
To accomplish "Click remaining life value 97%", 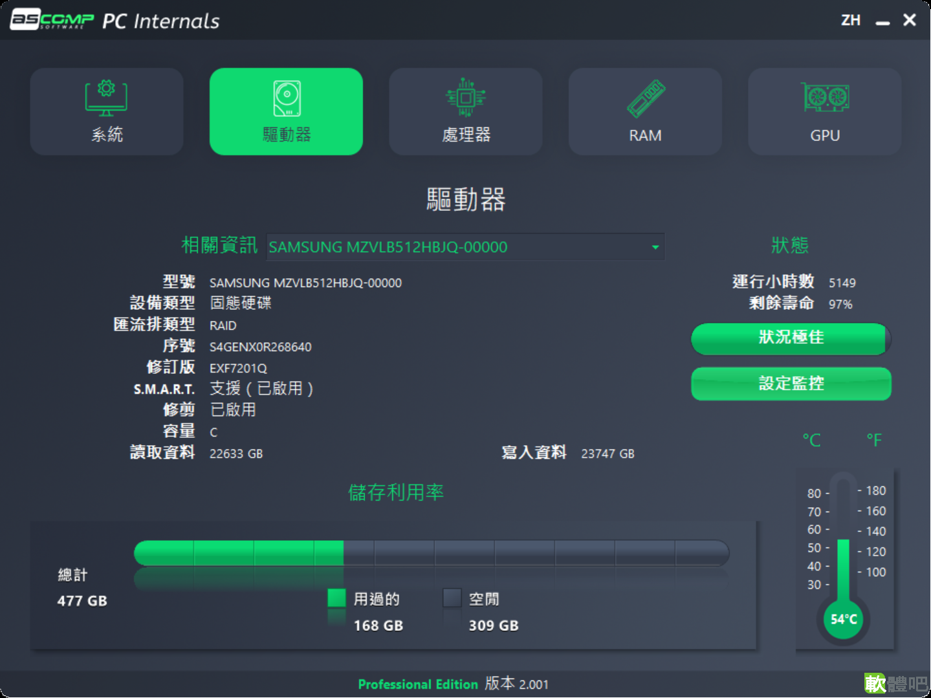I will pyautogui.click(x=840, y=305).
